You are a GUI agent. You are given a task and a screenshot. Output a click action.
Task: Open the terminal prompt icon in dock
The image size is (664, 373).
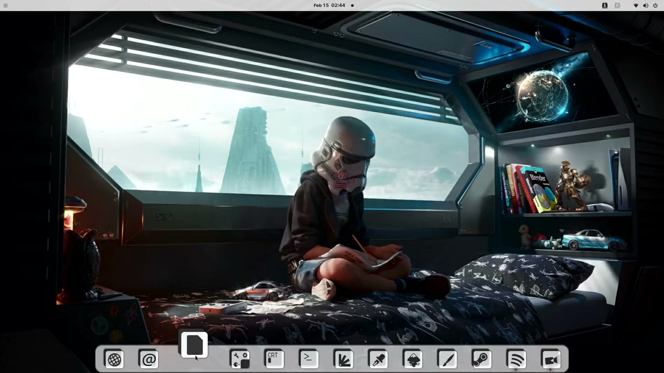(x=309, y=359)
